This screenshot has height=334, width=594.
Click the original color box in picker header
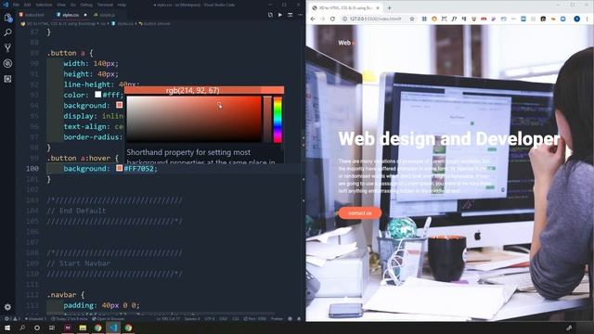pos(272,90)
